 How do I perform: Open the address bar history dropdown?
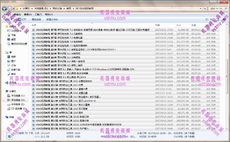click(x=201, y=9)
